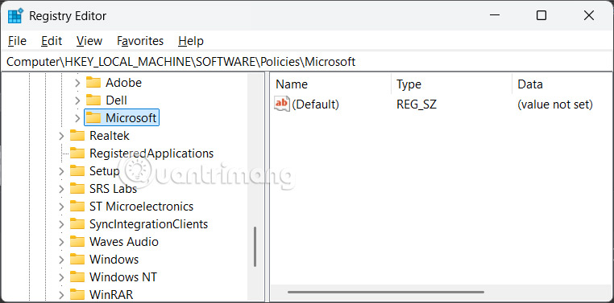Click the Realtek folder icon
The width and height of the screenshot is (614, 303).
click(x=77, y=136)
